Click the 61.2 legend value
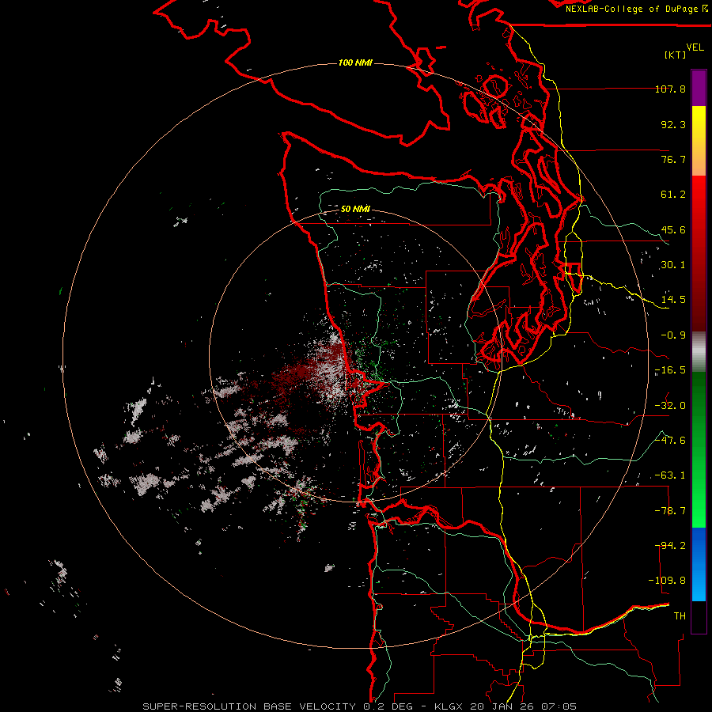The height and width of the screenshot is (712, 712). (x=673, y=195)
